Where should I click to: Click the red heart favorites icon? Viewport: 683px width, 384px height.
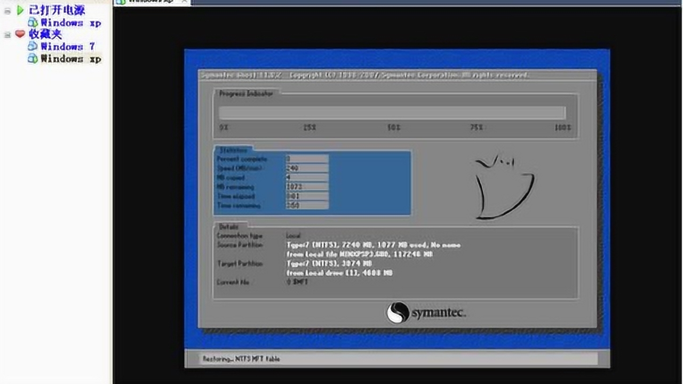(20, 34)
